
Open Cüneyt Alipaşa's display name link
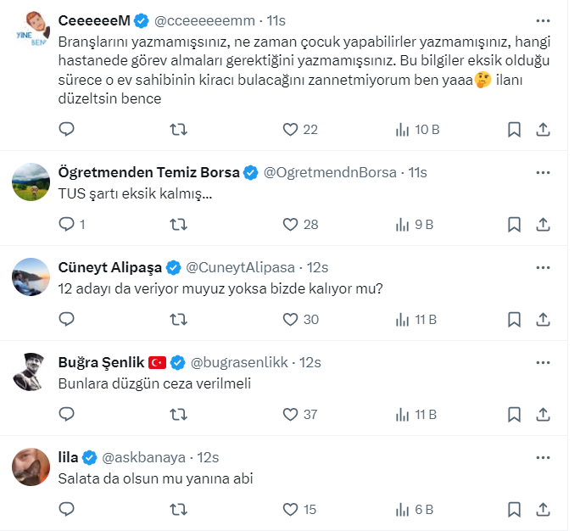pyautogui.click(x=109, y=267)
